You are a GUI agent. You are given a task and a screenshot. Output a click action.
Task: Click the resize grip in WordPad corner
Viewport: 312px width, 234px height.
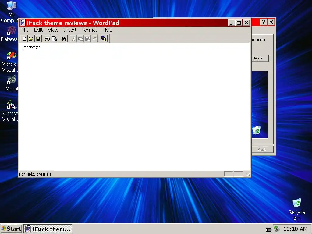248,175
